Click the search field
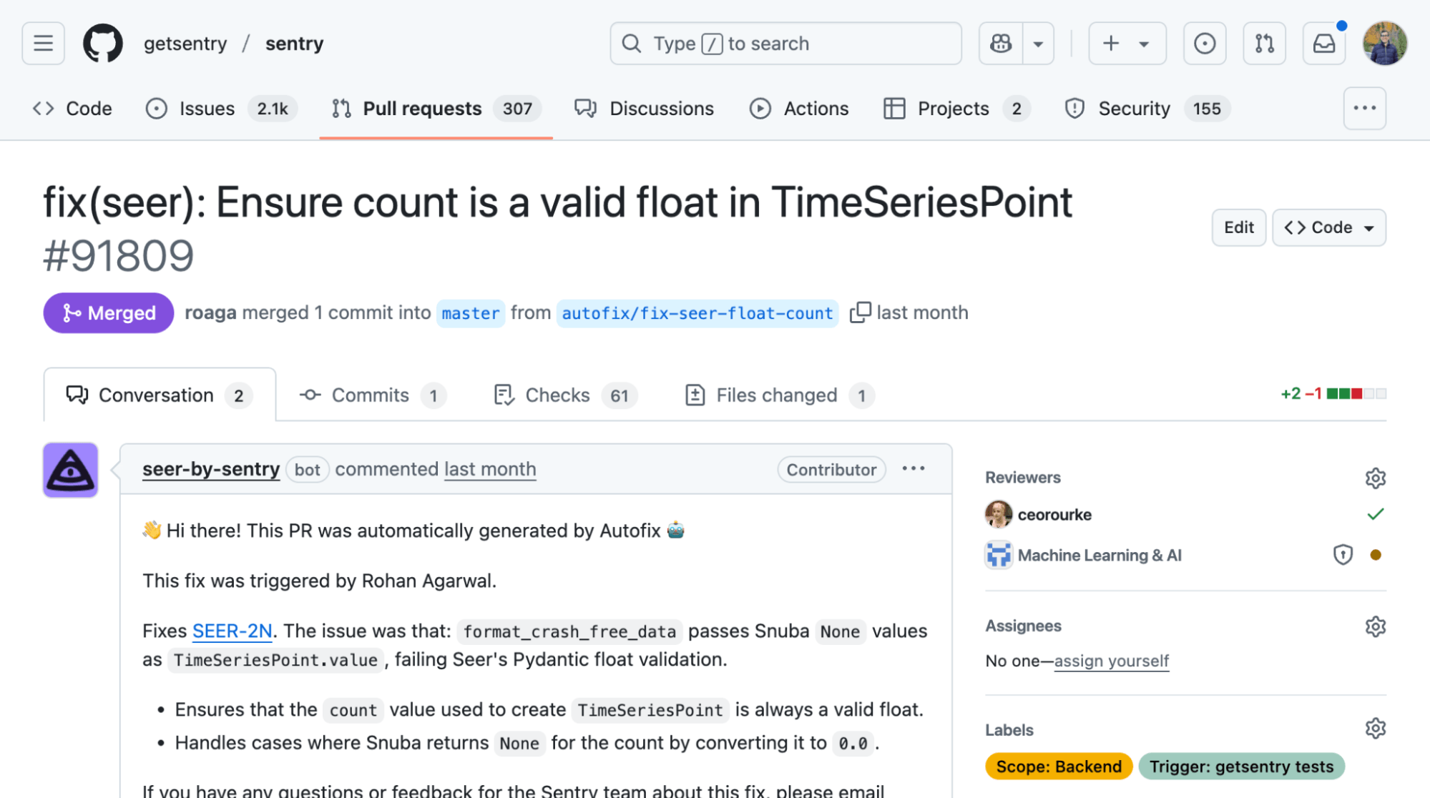 785,43
